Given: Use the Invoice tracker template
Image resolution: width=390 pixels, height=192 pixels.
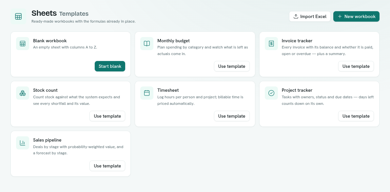Looking at the screenshot, I should (356, 66).
